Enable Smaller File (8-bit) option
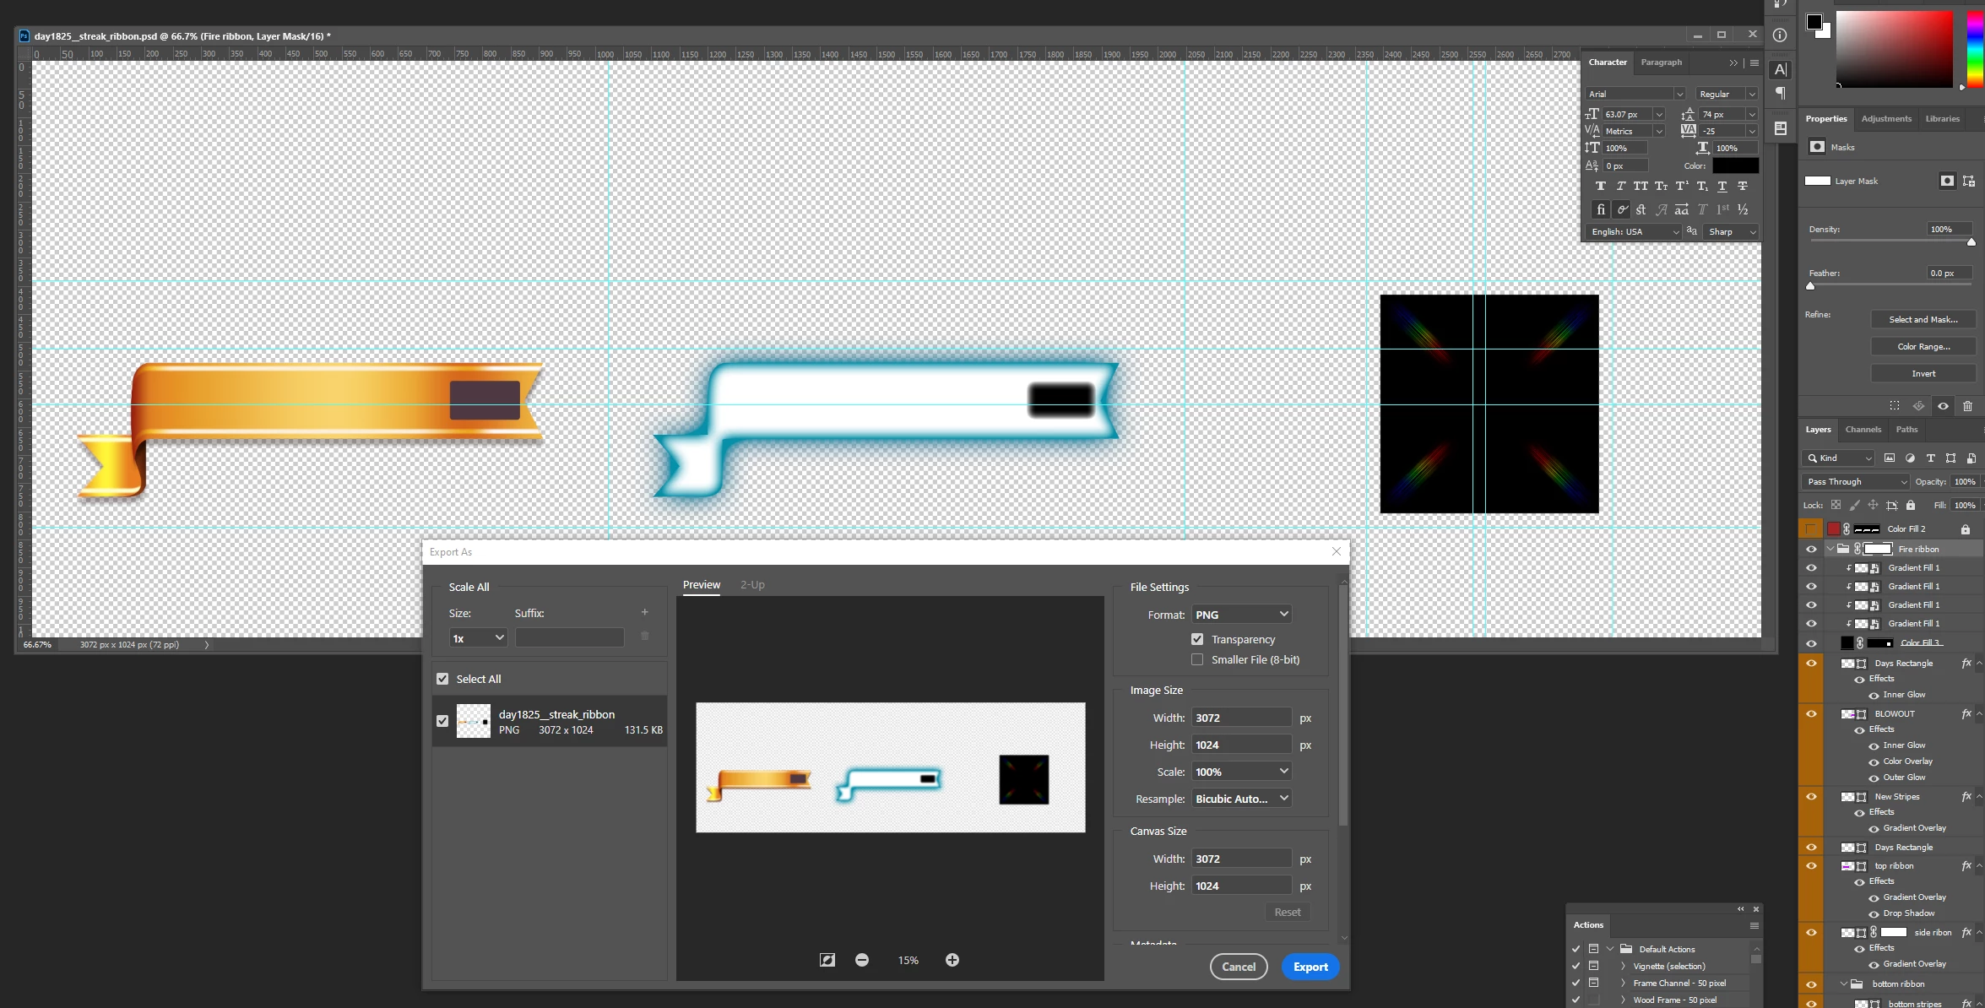Viewport: 1985px width, 1008px height. click(1197, 659)
